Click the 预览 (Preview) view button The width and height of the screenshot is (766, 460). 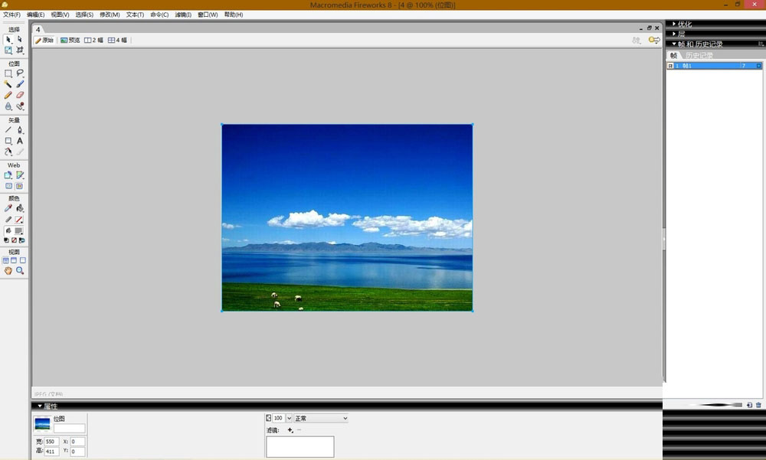70,40
